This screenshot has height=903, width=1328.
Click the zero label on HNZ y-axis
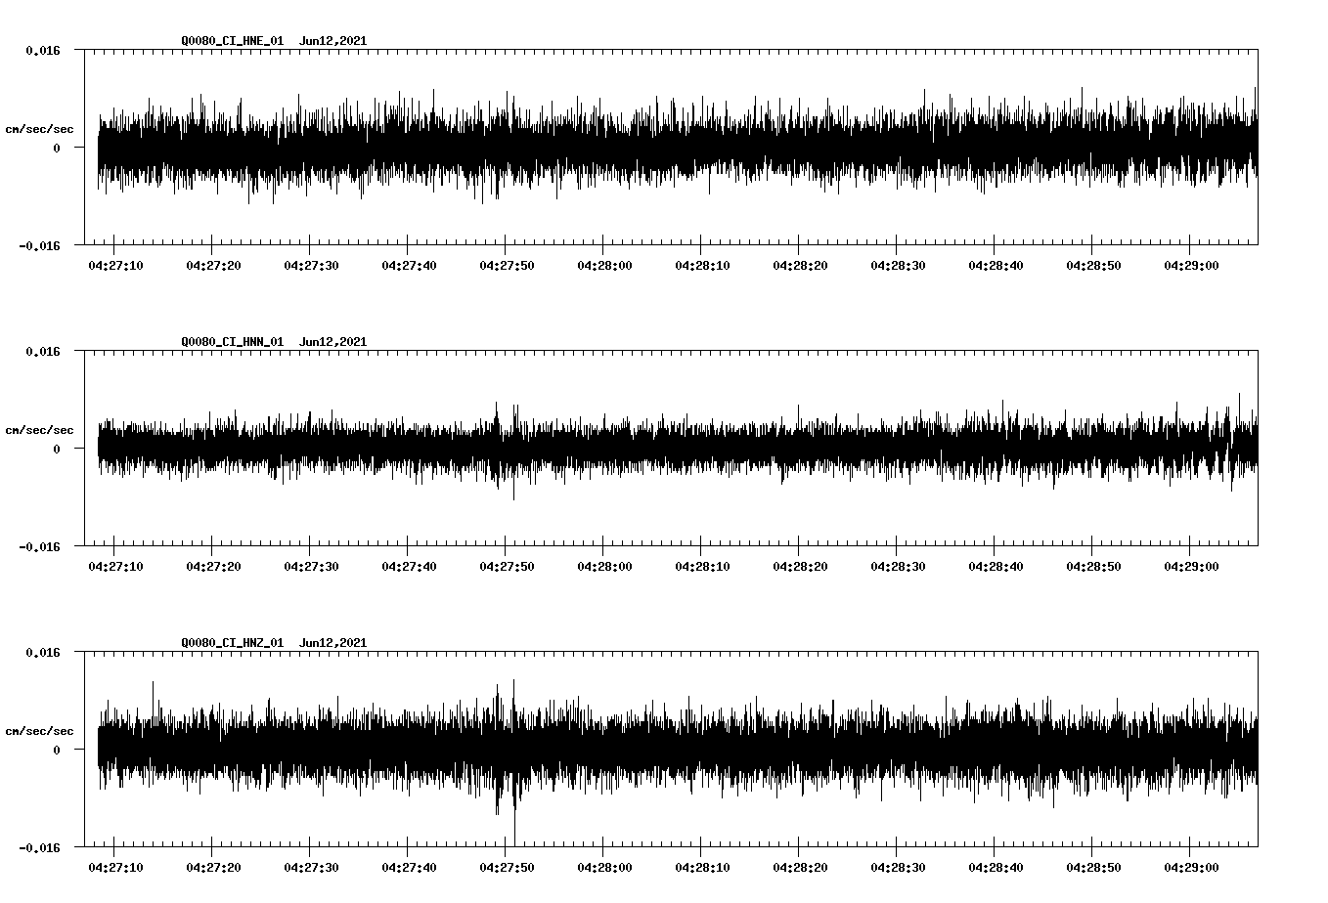[57, 750]
